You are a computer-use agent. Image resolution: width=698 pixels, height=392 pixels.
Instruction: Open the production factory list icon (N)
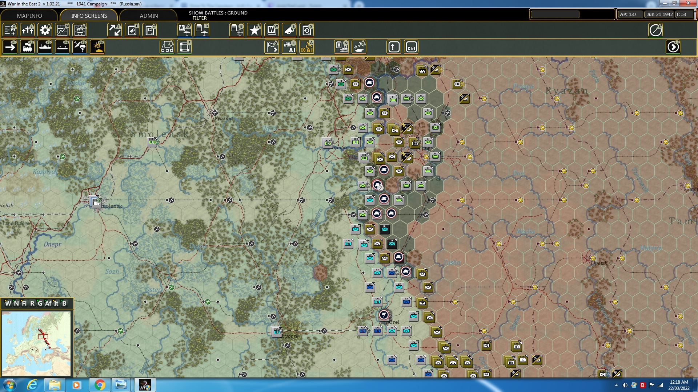pyautogui.click(x=341, y=47)
